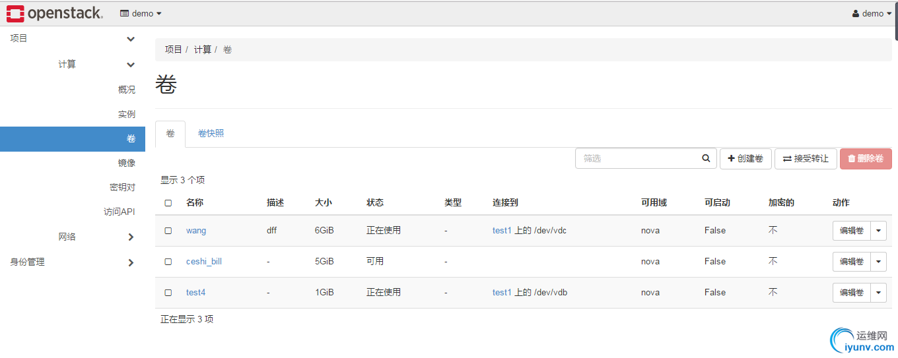
Task: Click the 接受转让 button
Action: point(806,159)
